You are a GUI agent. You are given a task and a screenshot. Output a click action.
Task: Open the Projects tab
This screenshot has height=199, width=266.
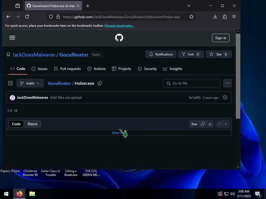tap(122, 69)
